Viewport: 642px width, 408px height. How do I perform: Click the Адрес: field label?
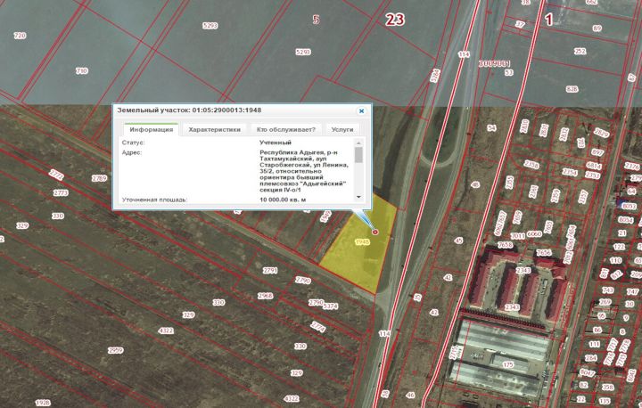[x=132, y=152]
